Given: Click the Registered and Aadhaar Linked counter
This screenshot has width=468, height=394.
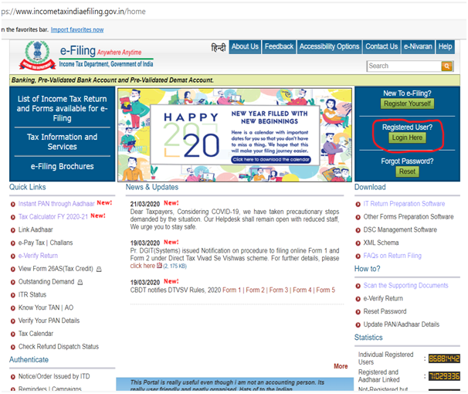Looking at the screenshot, I should click(444, 376).
